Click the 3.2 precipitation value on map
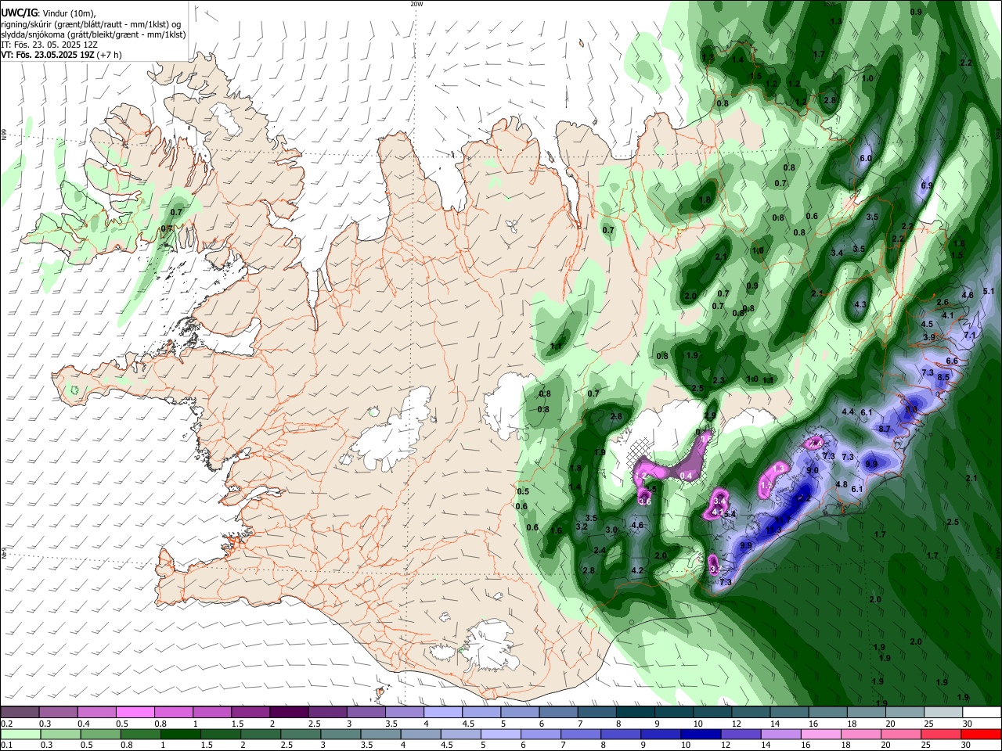 582,526
